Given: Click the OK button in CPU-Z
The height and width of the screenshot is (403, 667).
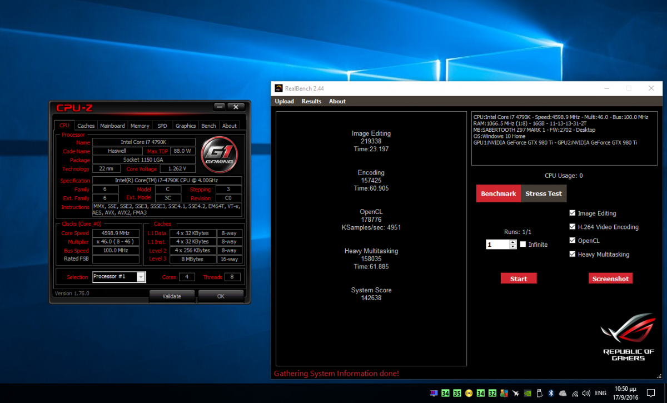Looking at the screenshot, I should 221,296.
